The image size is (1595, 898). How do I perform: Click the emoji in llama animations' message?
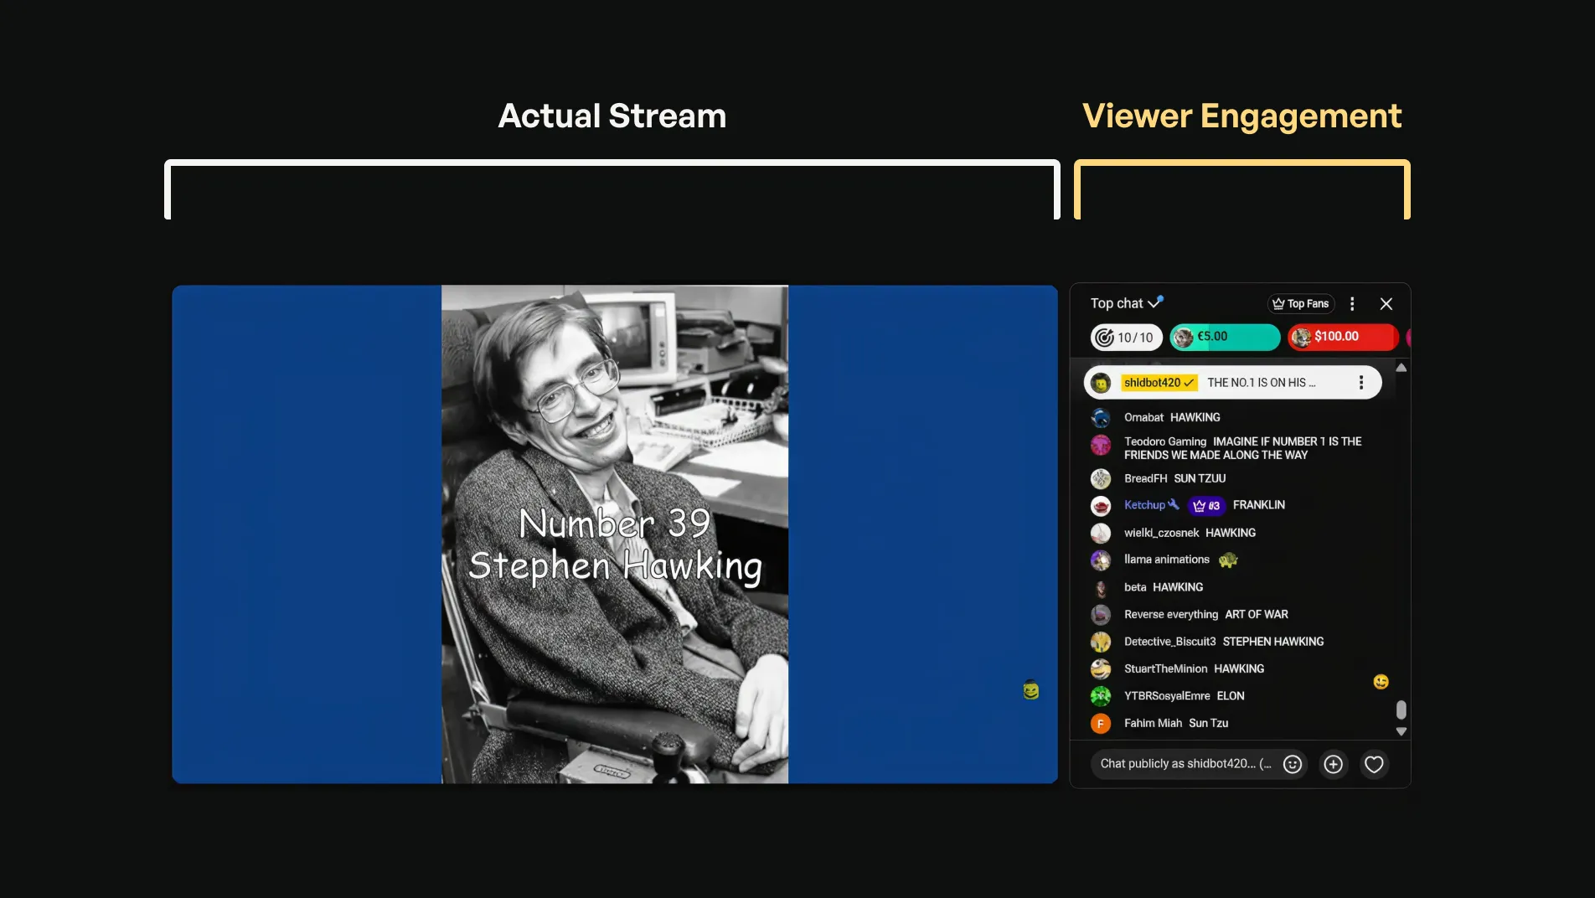tap(1228, 560)
